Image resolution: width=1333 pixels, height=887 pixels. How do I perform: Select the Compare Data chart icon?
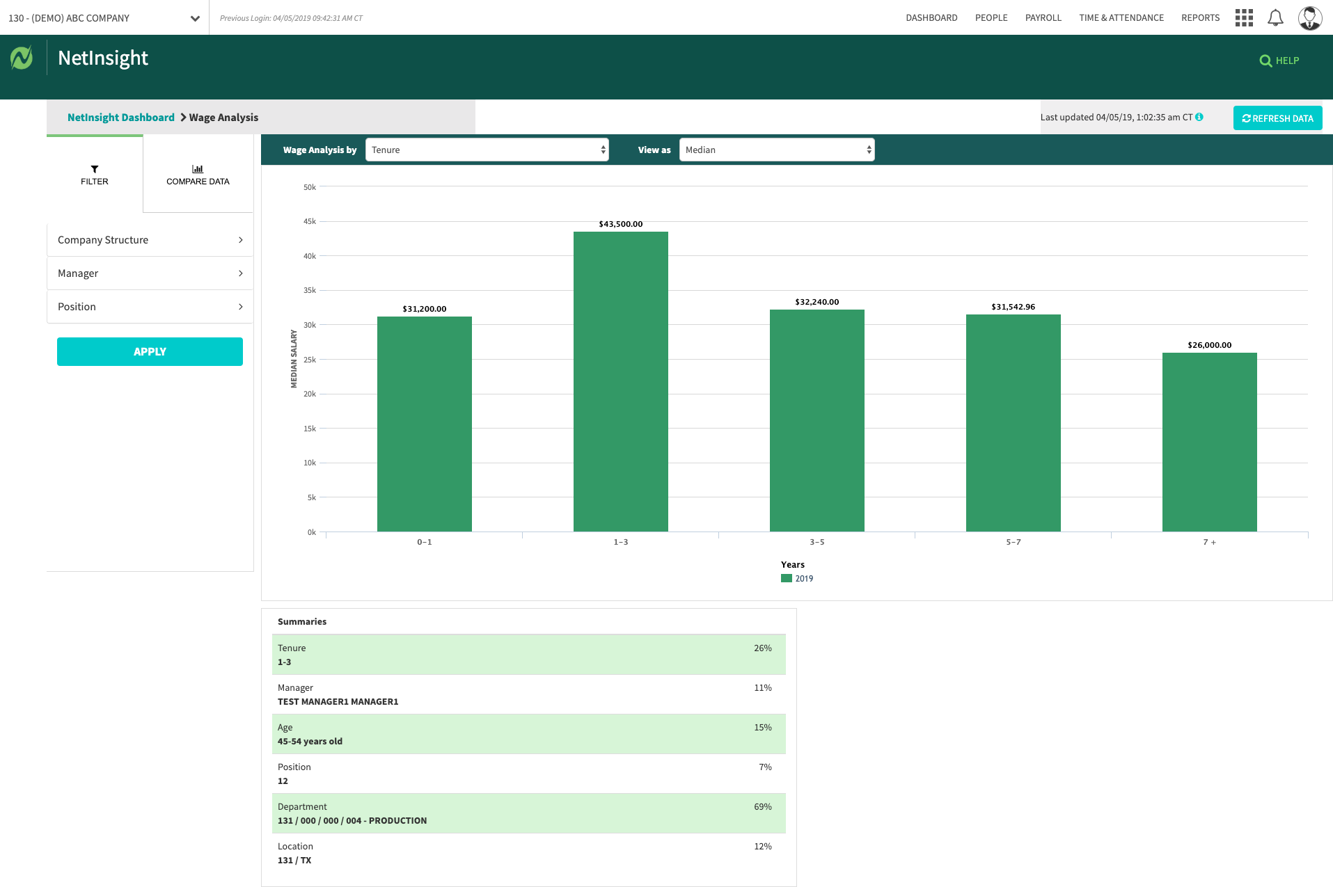[198, 169]
